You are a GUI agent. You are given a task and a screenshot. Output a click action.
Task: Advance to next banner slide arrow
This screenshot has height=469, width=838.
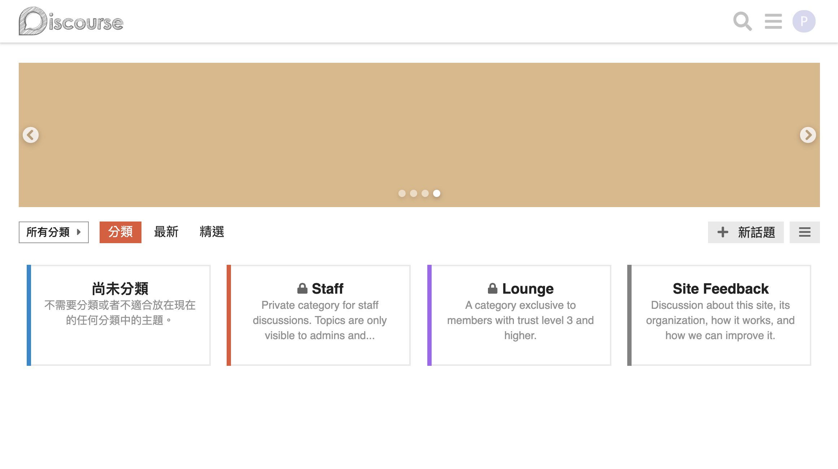(x=808, y=135)
